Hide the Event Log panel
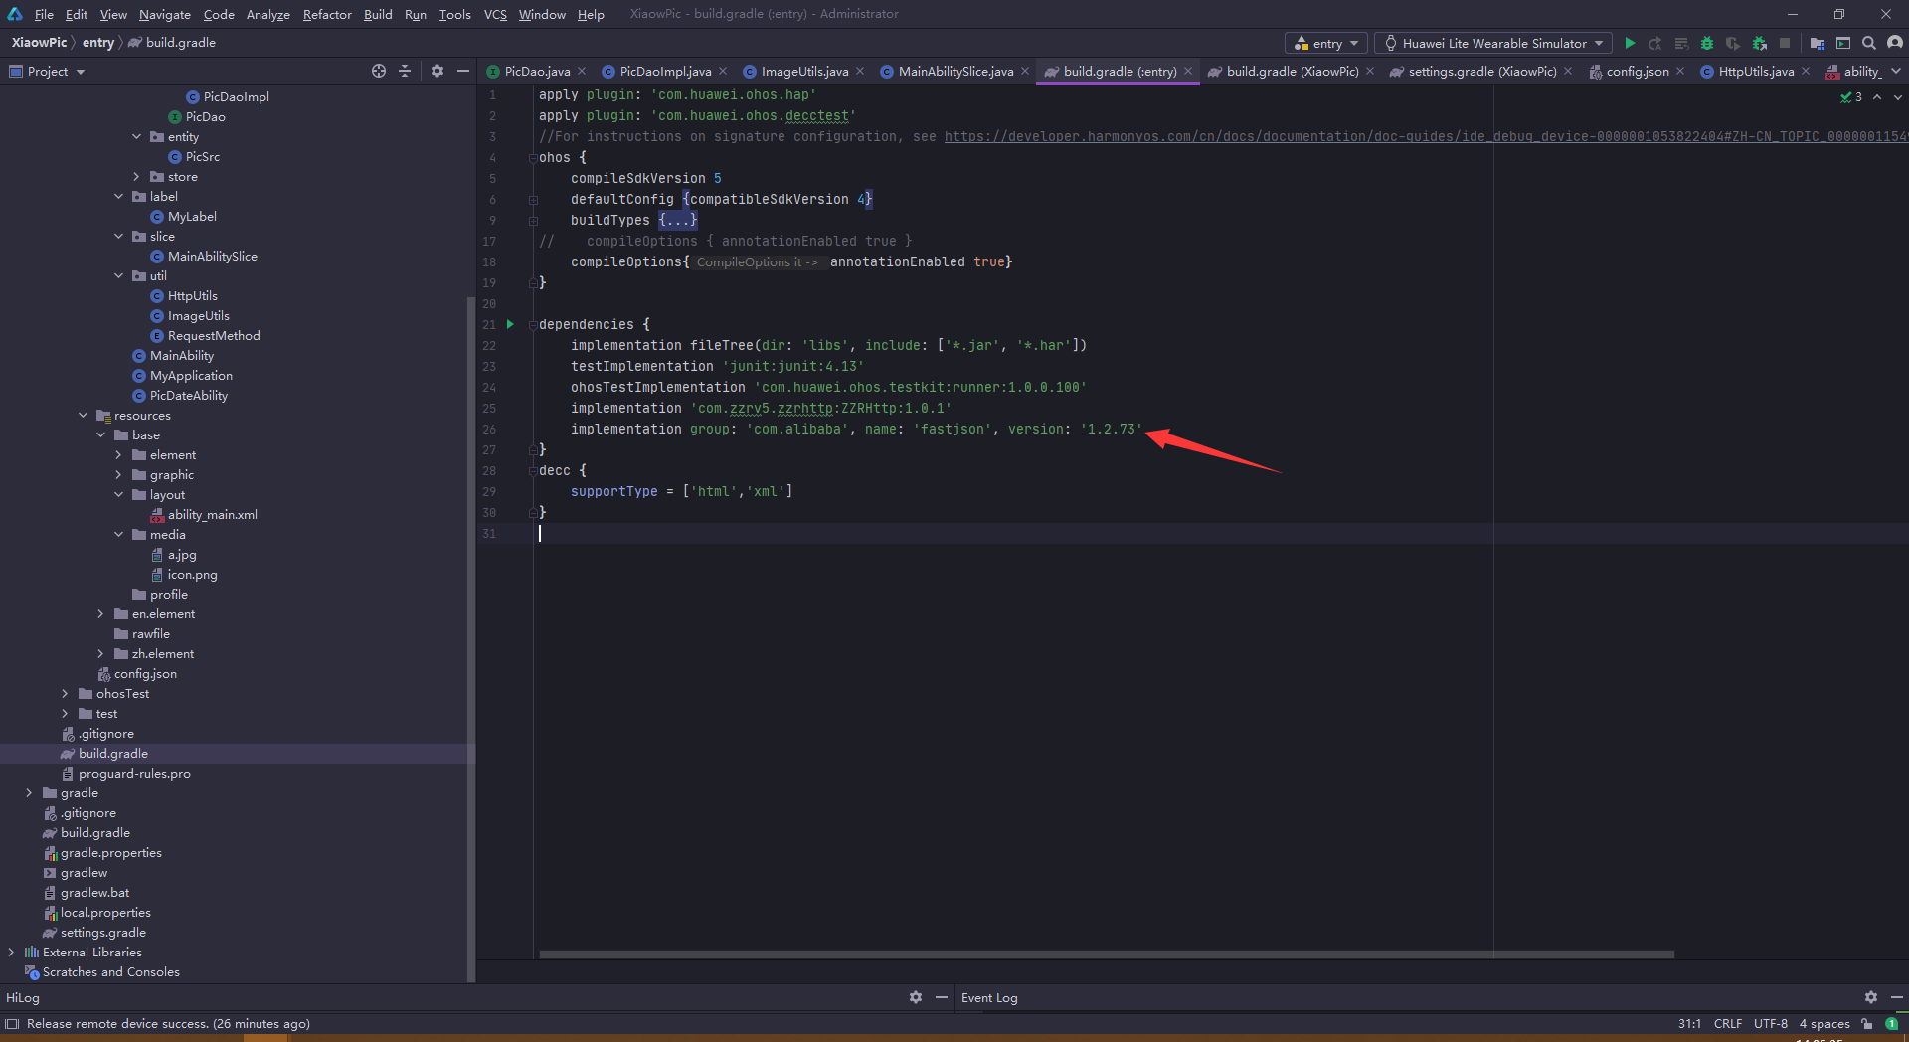Viewport: 1909px width, 1042px height. click(1896, 997)
